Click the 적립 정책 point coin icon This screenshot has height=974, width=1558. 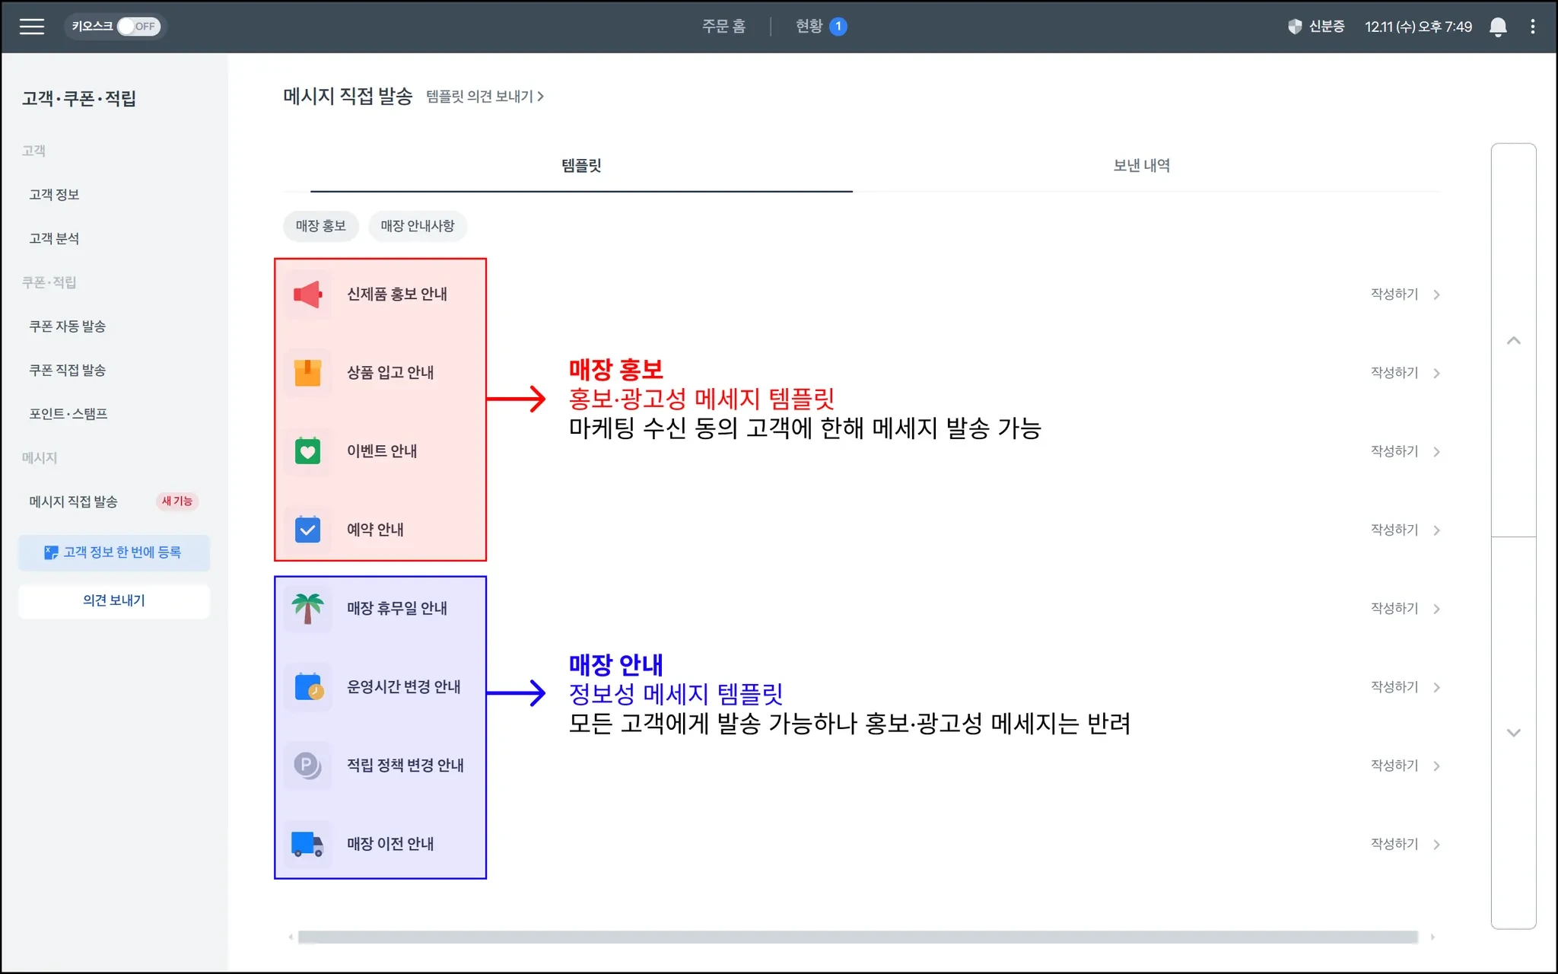tap(308, 766)
